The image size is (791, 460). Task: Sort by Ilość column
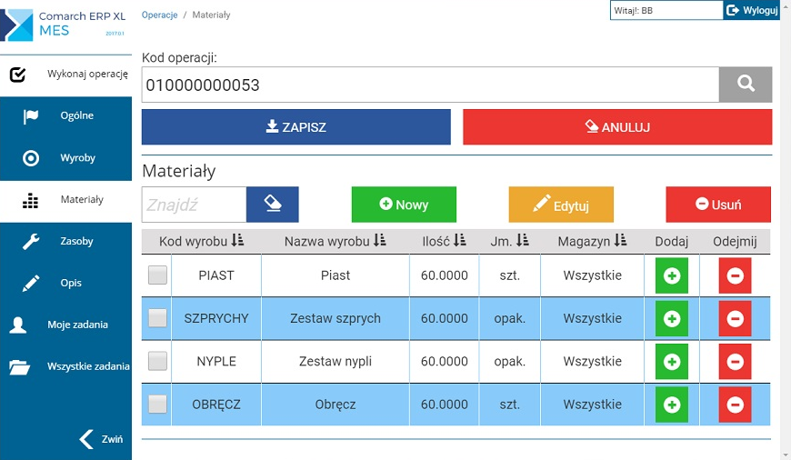pos(444,241)
